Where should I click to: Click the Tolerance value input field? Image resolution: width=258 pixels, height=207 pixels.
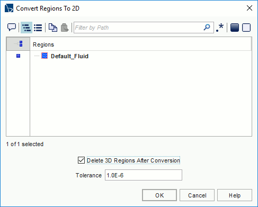(144, 175)
